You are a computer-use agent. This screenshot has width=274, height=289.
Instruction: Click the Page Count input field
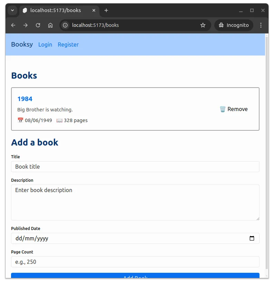[x=135, y=262]
